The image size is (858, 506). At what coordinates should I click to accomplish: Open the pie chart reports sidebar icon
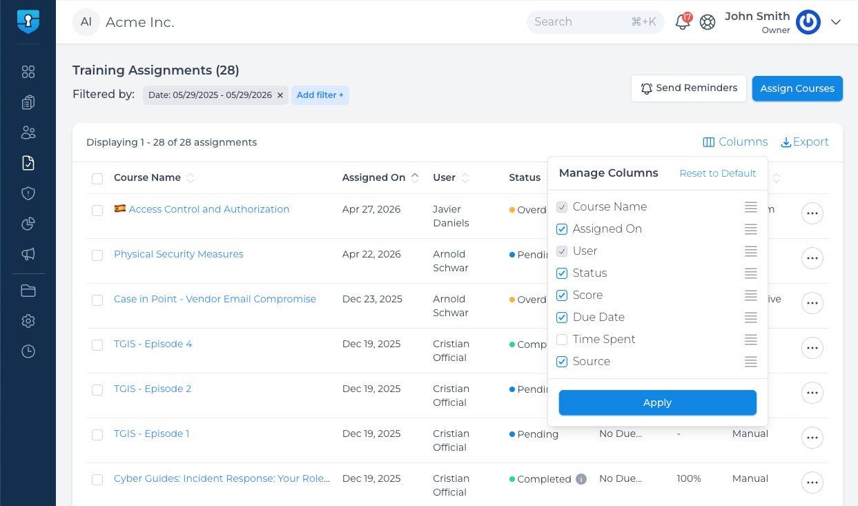[x=28, y=224]
